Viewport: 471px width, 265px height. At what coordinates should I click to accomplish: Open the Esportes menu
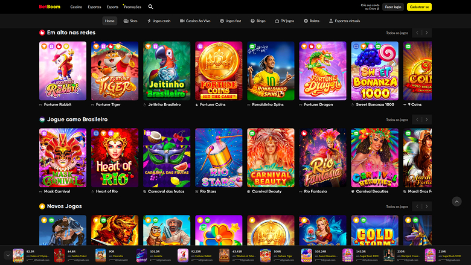tap(94, 7)
